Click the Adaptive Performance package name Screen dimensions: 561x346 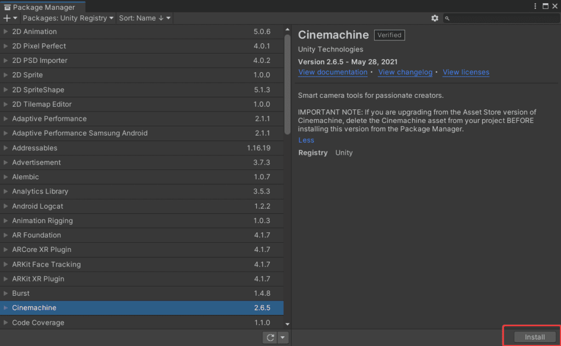[x=49, y=119]
